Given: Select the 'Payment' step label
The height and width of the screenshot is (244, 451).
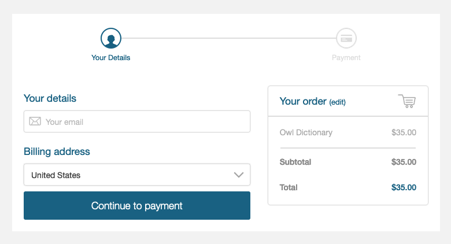Looking at the screenshot, I should tap(346, 58).
